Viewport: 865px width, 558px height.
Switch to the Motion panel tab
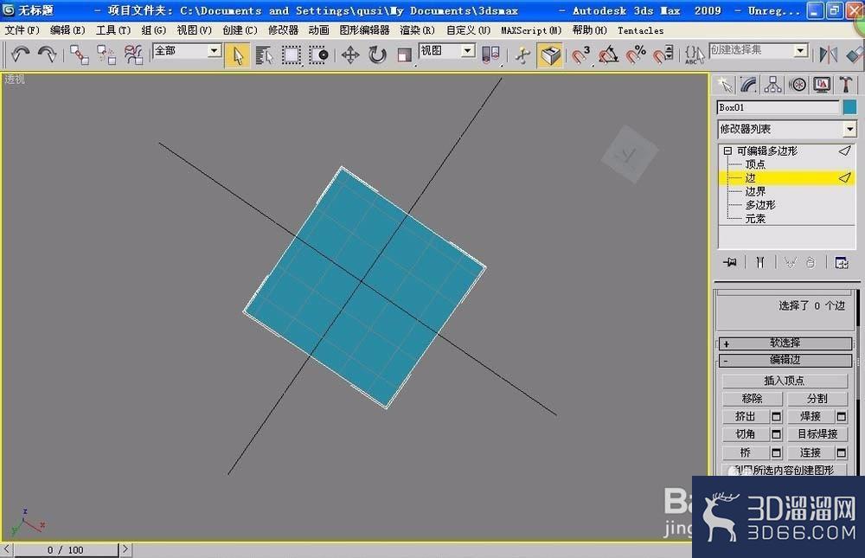pyautogui.click(x=798, y=85)
